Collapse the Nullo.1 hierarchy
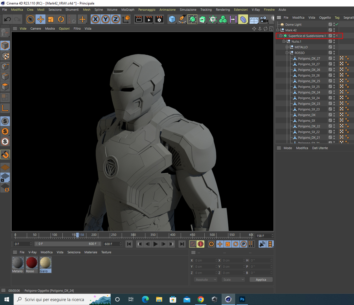This screenshot has height=305, width=354. coord(284,42)
